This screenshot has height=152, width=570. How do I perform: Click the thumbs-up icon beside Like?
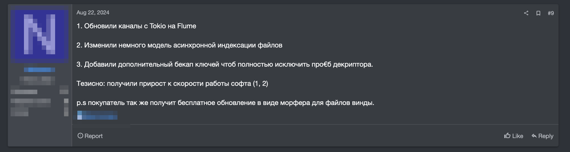click(507, 136)
